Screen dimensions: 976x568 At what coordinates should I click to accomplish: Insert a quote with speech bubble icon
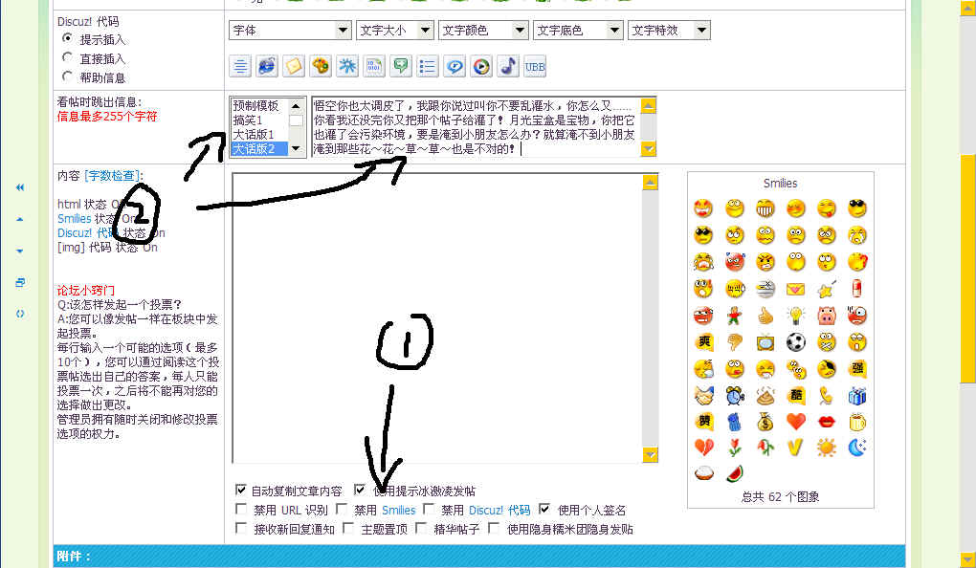point(401,66)
